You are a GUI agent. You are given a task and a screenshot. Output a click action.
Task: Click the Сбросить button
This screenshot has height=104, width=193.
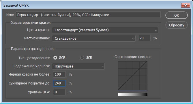pos(177,25)
